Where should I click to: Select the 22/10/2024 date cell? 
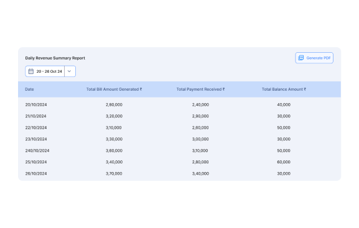tap(36, 127)
